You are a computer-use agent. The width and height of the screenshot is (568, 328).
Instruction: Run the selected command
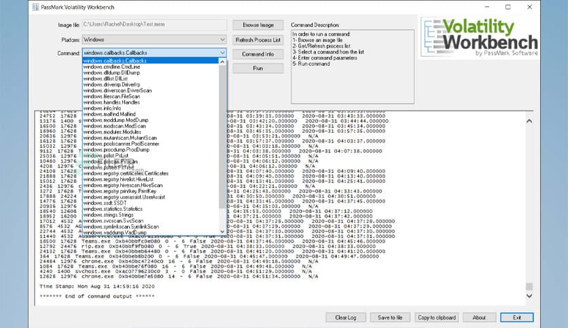(x=258, y=68)
